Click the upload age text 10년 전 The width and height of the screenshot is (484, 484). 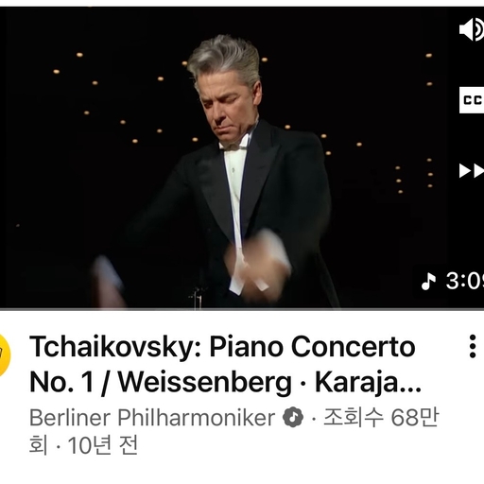click(103, 445)
